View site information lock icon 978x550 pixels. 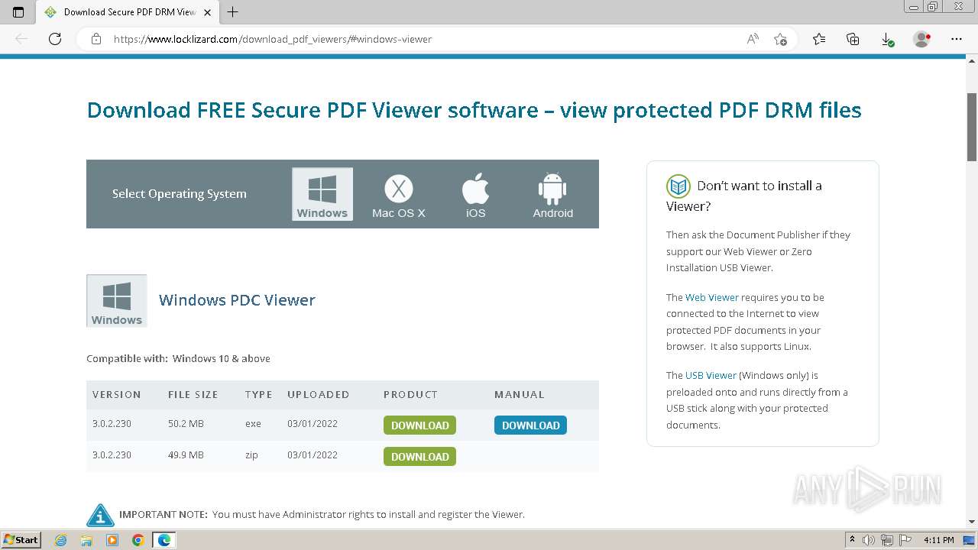(96, 39)
